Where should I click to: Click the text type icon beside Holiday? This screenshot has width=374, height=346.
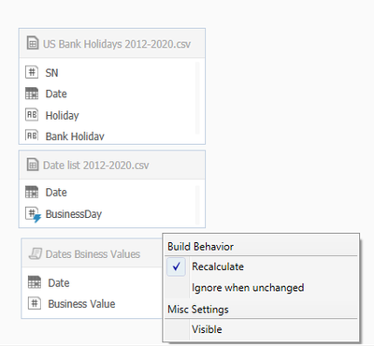(32, 115)
